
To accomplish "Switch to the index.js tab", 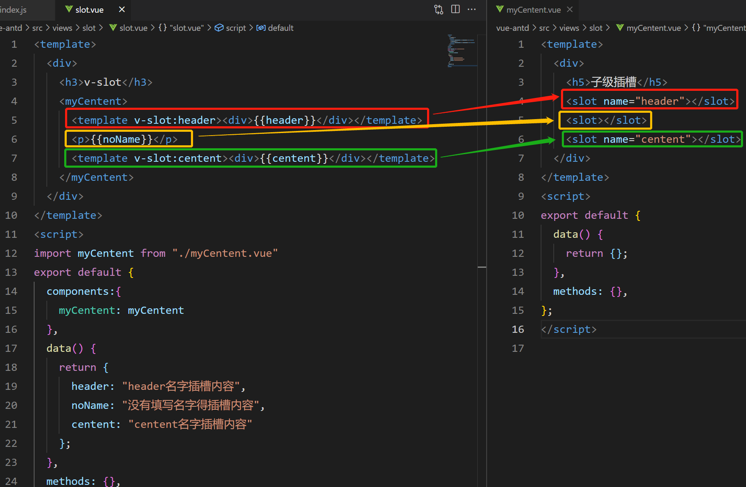I will 13,10.
